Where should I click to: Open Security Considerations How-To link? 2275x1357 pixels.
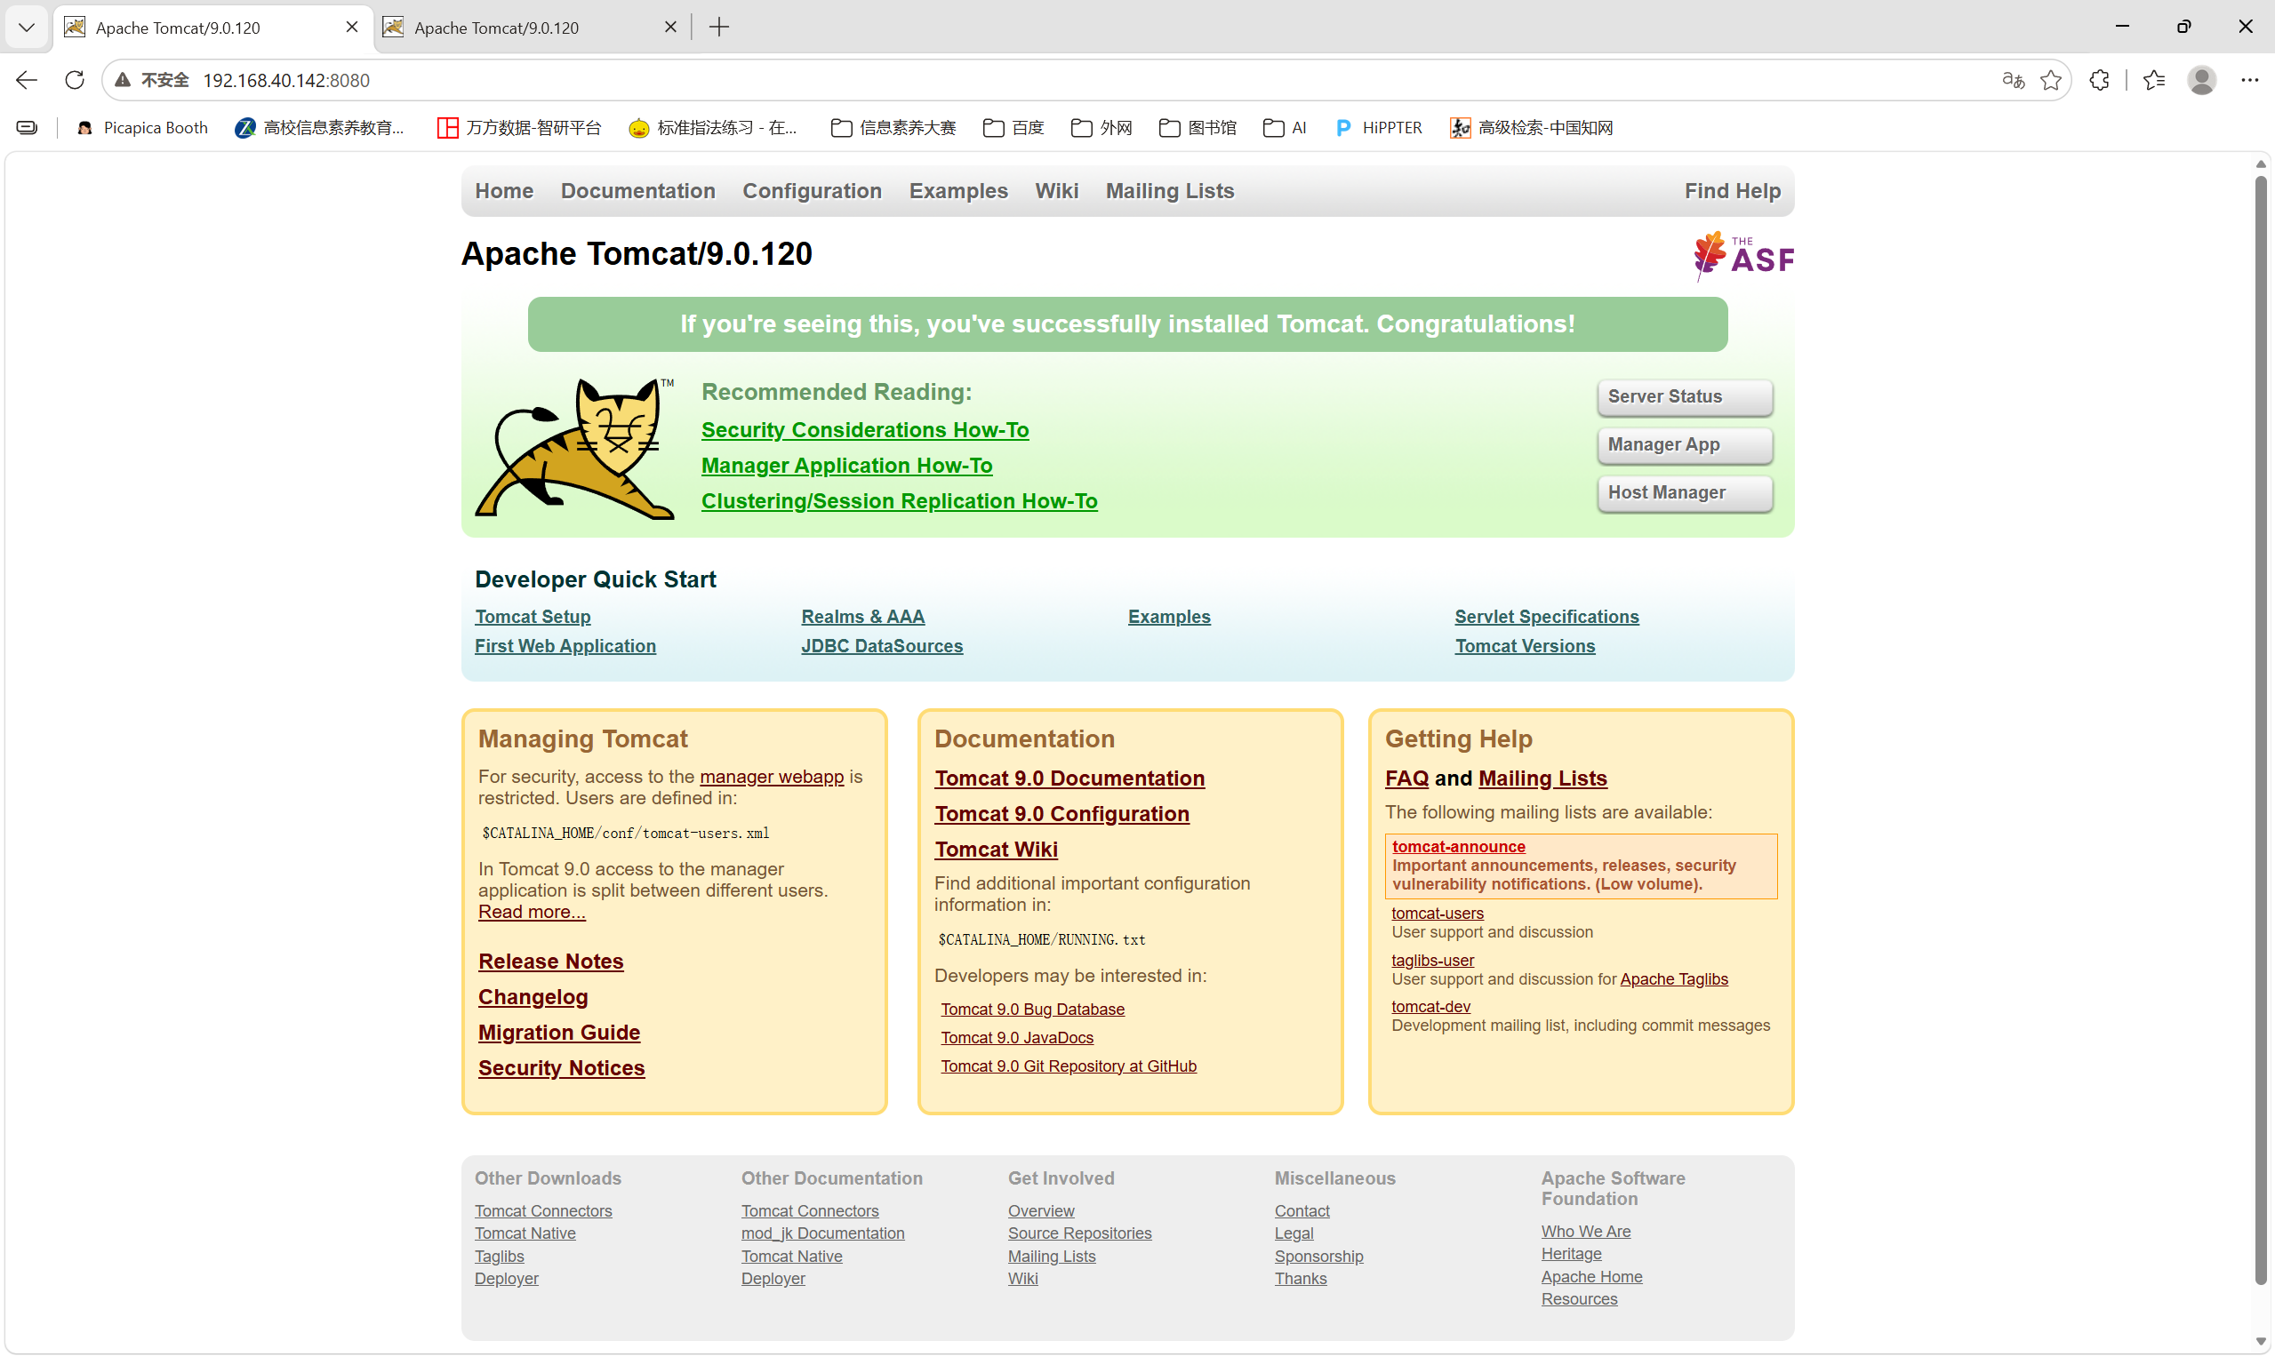[864, 430]
